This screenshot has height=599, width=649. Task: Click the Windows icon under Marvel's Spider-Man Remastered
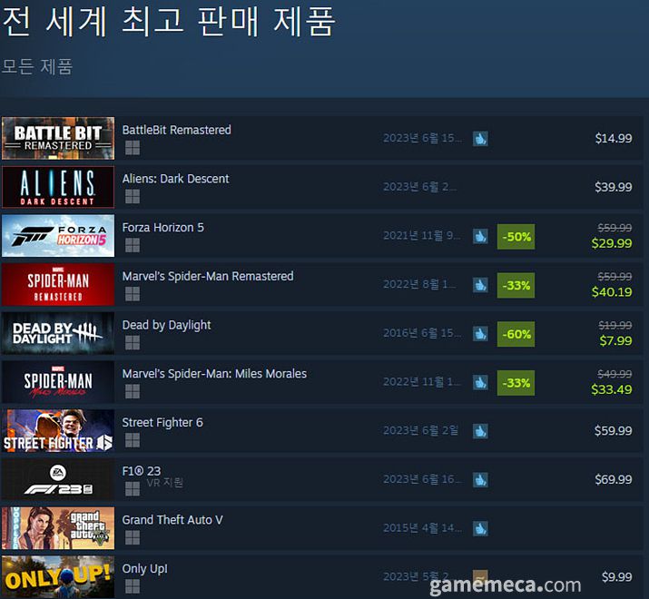click(x=133, y=294)
